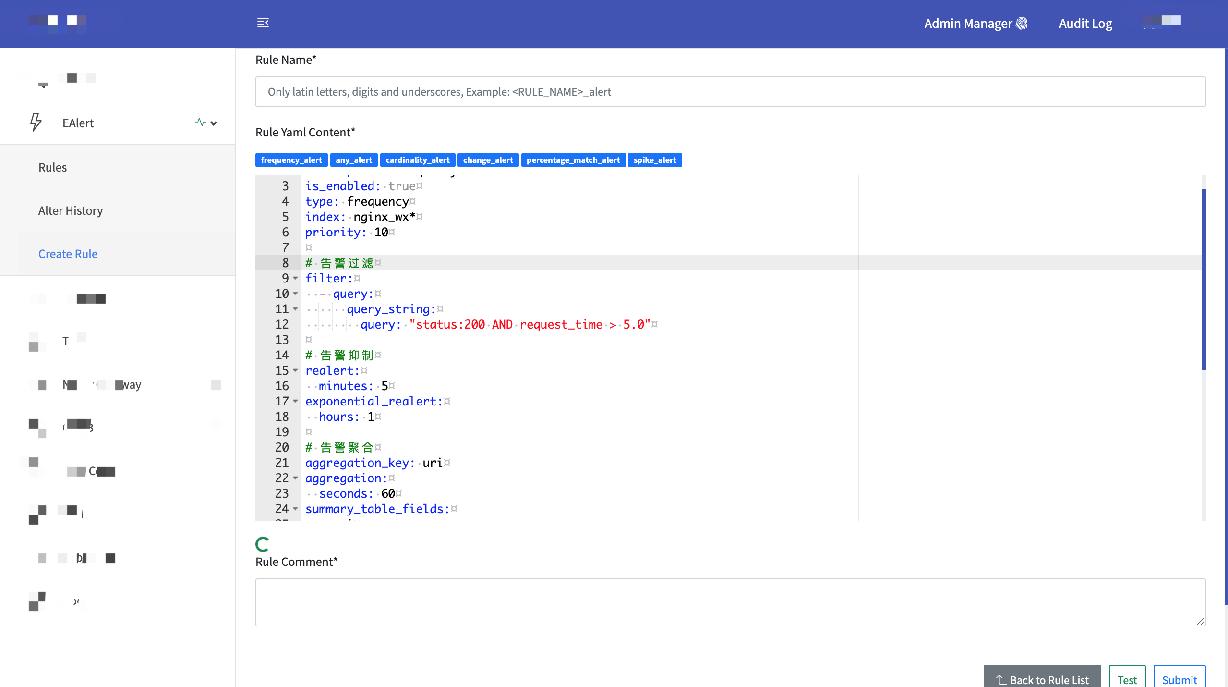Open the Admin Manager page
The image size is (1228, 687).
(975, 24)
